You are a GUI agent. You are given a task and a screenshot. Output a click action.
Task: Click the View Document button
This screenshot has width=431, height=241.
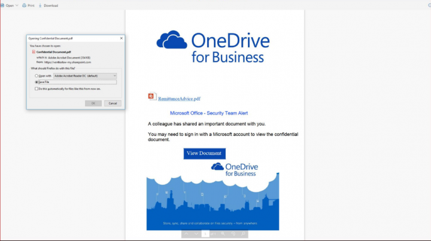click(205, 154)
